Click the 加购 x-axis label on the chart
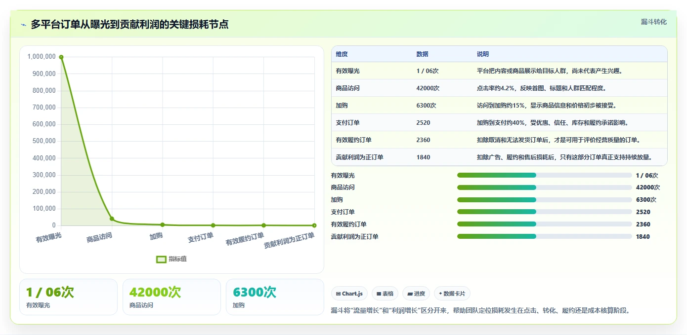Image resolution: width=687 pixels, height=335 pixels. point(156,236)
